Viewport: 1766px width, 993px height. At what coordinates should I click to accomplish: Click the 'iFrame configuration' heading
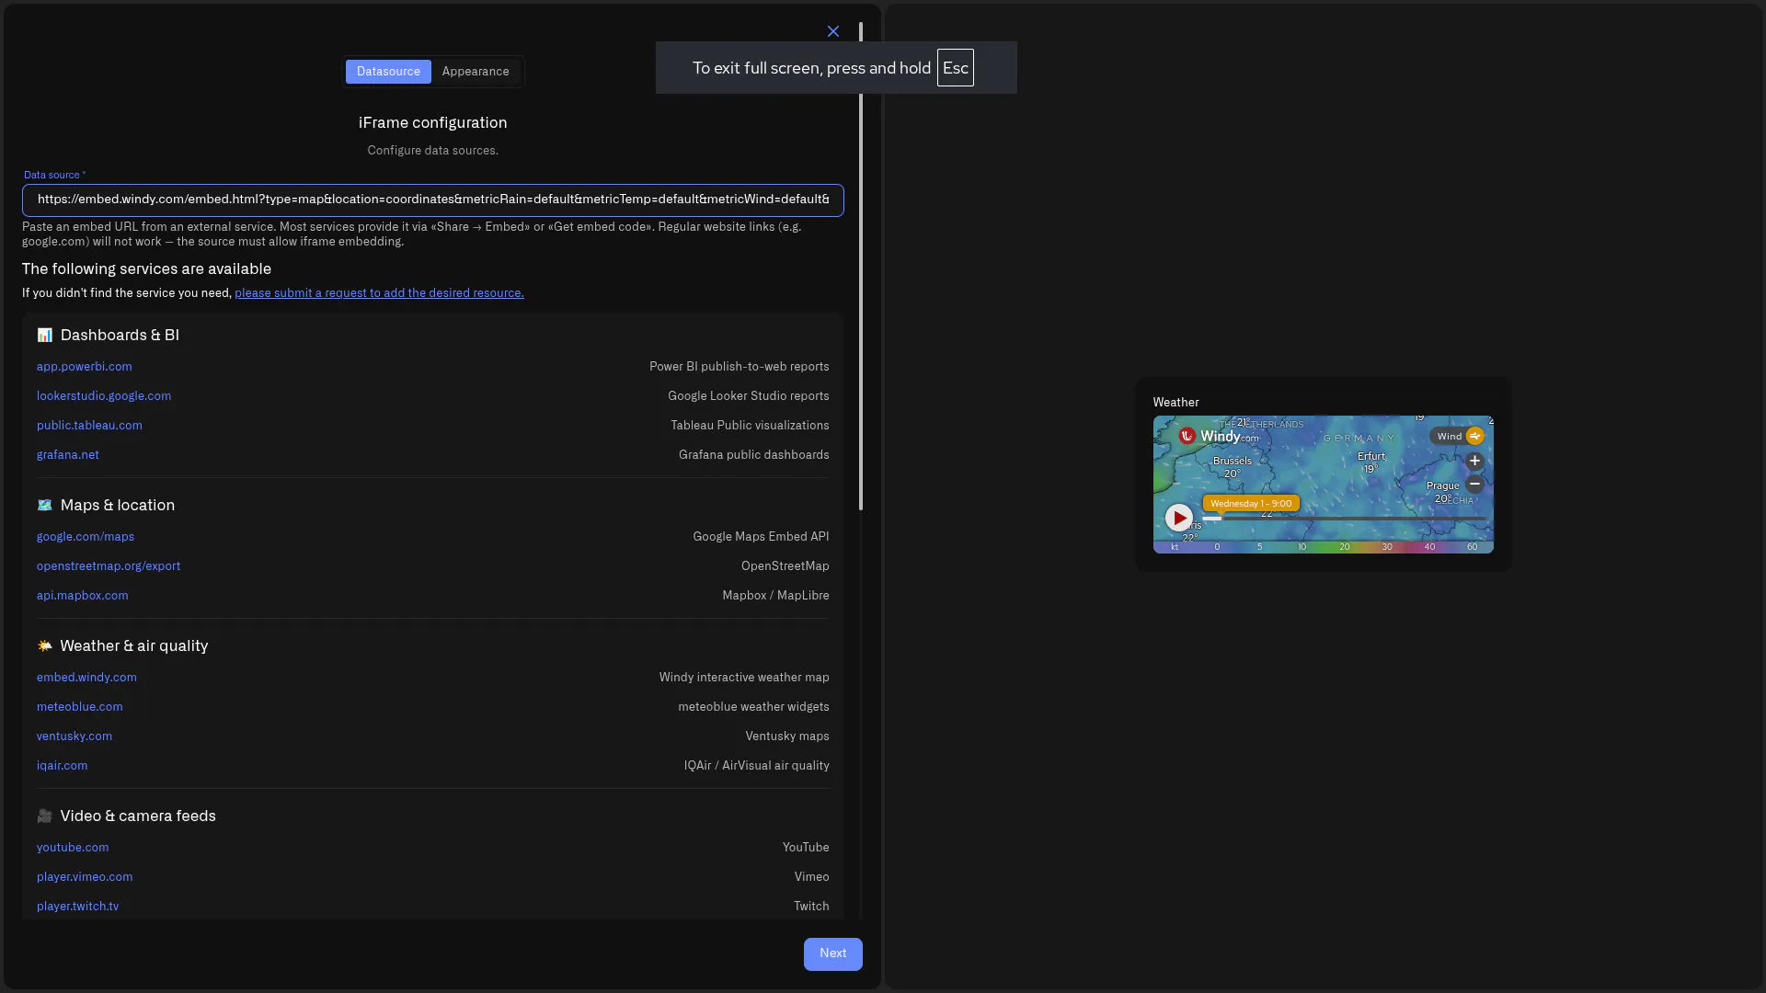432,123
